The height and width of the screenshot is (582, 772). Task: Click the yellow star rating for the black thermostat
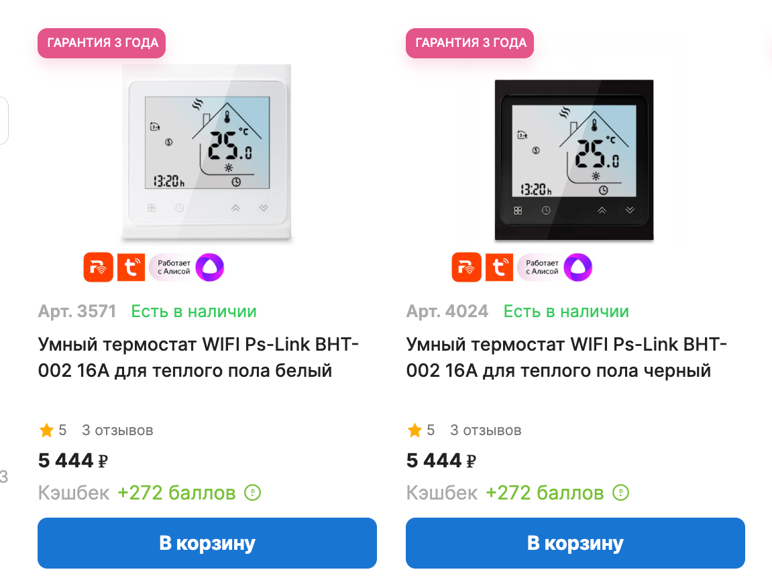[x=414, y=430]
